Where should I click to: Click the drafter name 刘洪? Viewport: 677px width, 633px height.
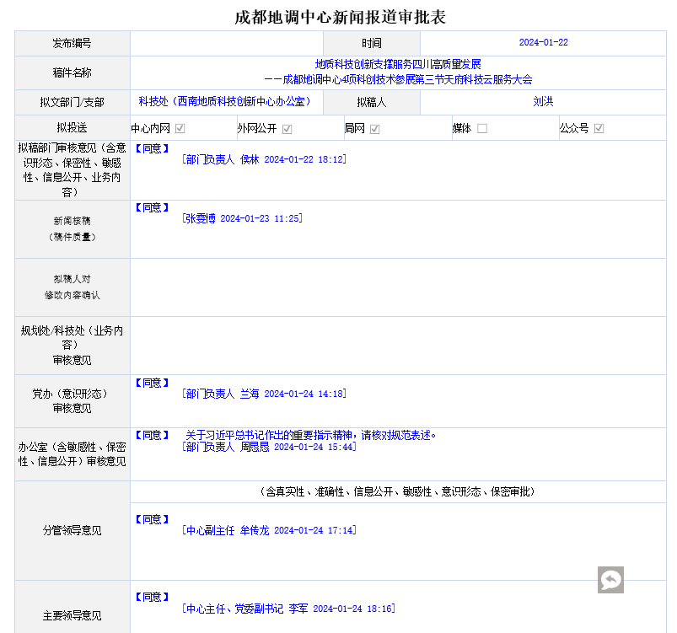(x=543, y=102)
